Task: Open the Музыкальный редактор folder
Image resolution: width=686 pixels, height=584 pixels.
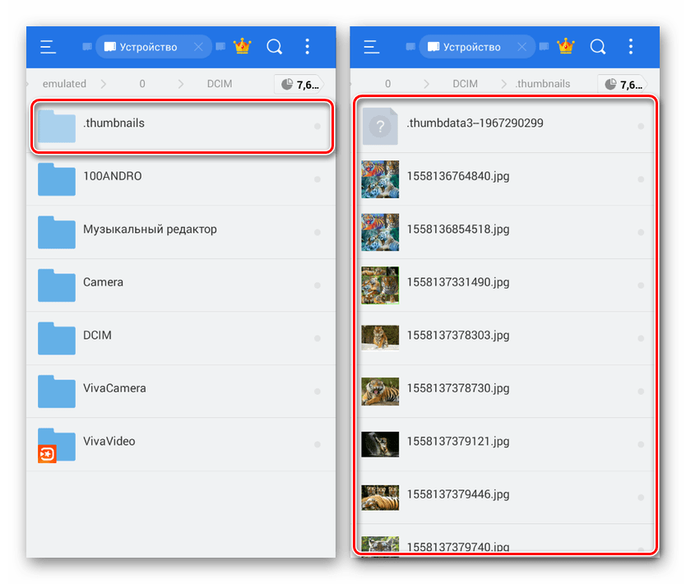Action: point(150,229)
